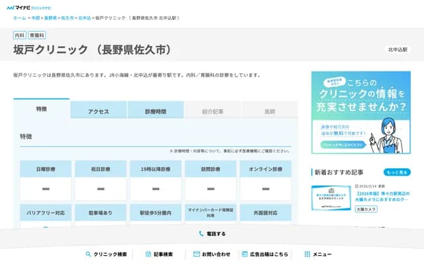Switch to the 診療時間 tab
424x265 pixels.
tap(156, 111)
